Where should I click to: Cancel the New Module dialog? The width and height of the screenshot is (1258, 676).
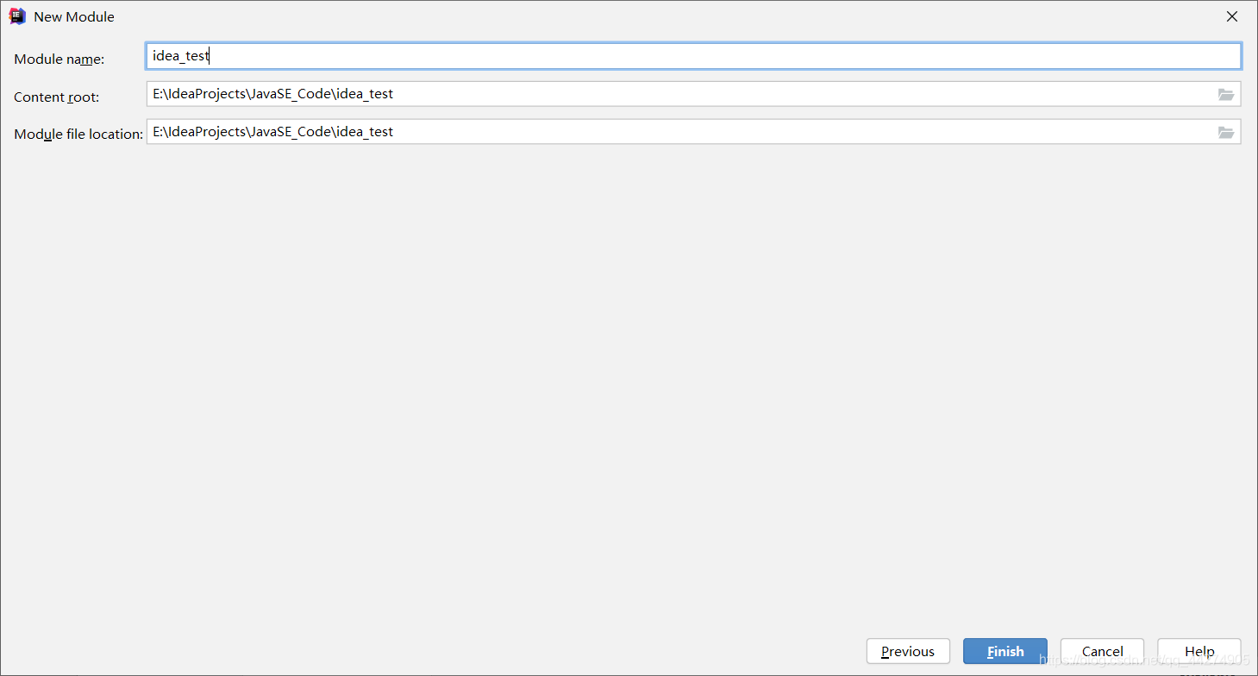tap(1103, 652)
